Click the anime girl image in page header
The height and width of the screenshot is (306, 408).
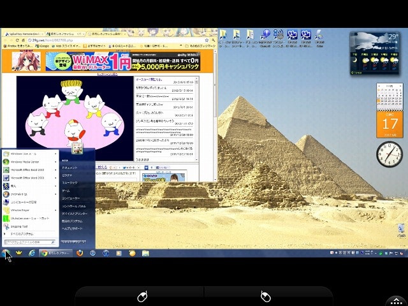tap(26, 61)
